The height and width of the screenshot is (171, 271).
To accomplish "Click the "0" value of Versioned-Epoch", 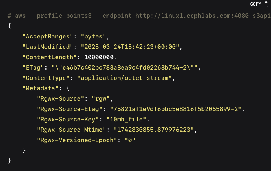I will tap(130, 140).
